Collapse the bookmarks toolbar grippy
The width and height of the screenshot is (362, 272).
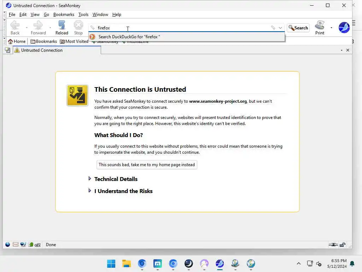coord(5,41)
